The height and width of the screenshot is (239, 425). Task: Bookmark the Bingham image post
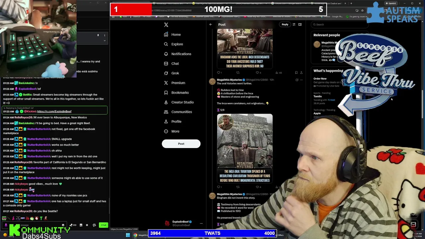pyautogui.click(x=296, y=73)
